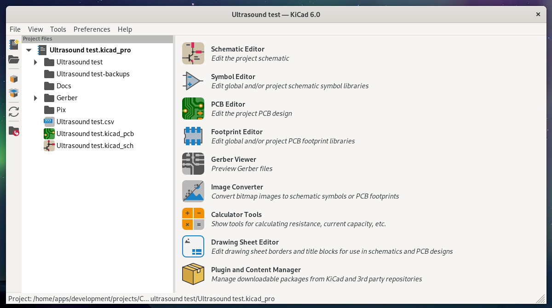Image resolution: width=552 pixels, height=308 pixels.
Task: Click the Docs folder icon
Action: (49, 86)
